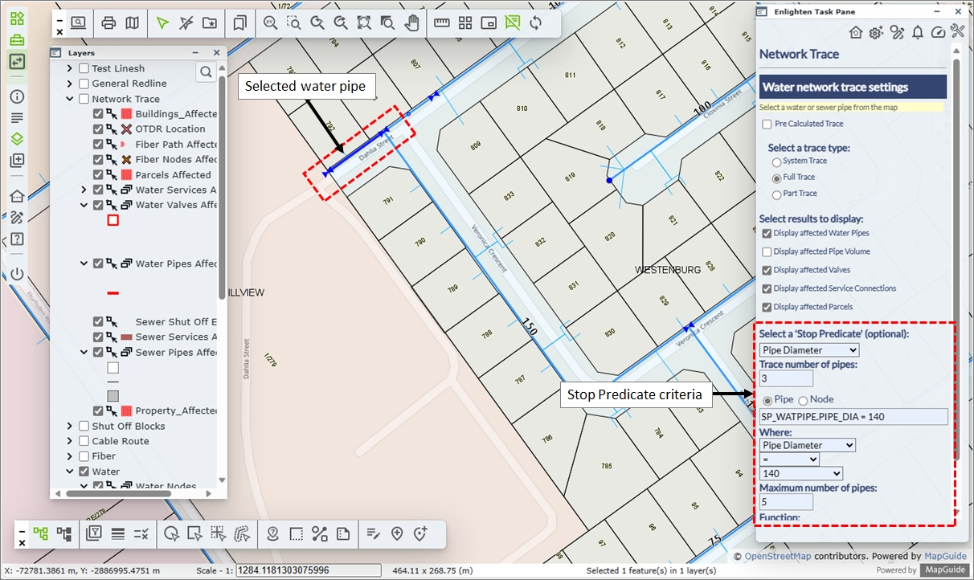
Task: Click the Trace number of pipes field
Action: (786, 378)
